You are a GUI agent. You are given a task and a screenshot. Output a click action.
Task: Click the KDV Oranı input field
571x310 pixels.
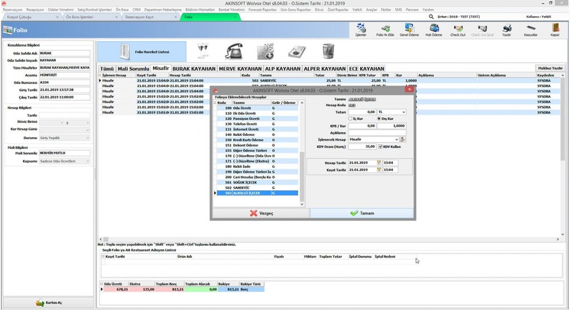pos(362,146)
